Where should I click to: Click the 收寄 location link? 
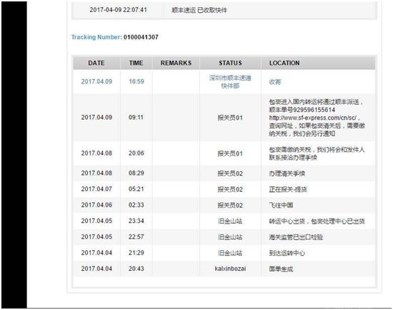(275, 82)
